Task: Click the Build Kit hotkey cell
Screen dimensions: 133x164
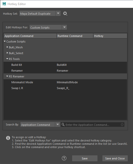Action: [110, 65]
